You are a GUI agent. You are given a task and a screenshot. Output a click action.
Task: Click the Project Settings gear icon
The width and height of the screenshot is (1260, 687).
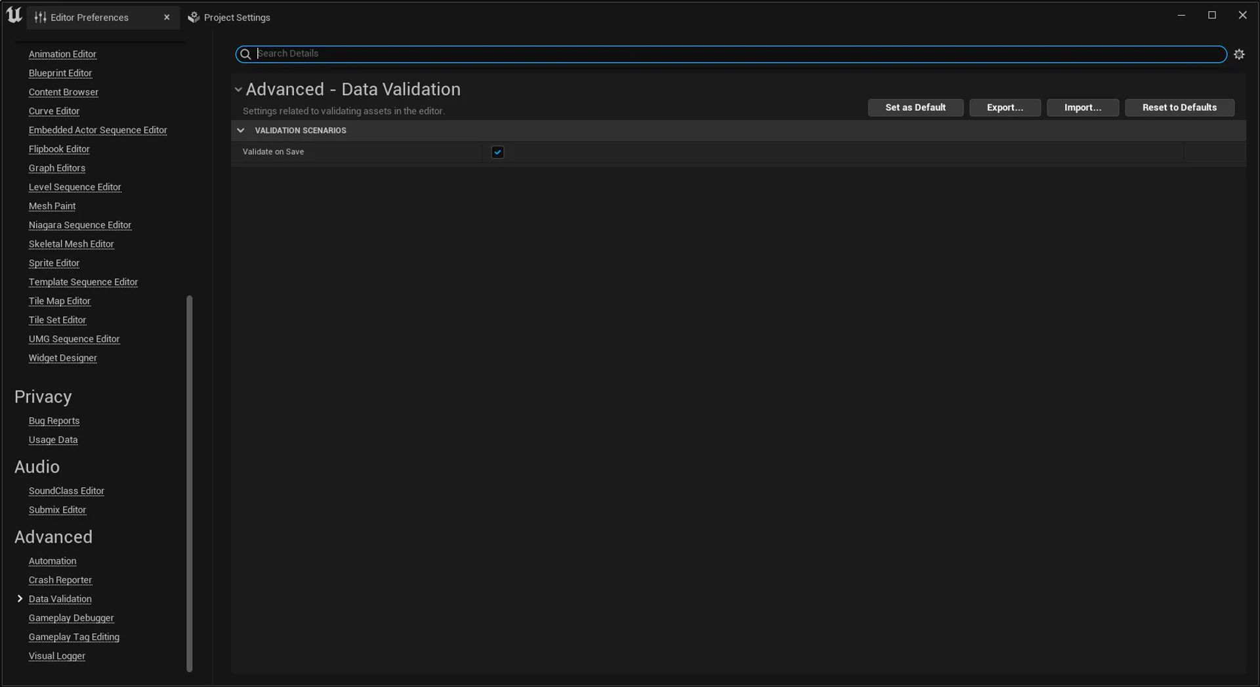(194, 17)
